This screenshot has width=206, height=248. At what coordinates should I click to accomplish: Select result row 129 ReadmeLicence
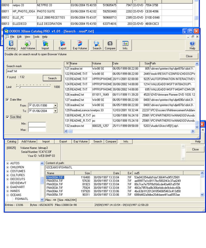click(129, 110)
